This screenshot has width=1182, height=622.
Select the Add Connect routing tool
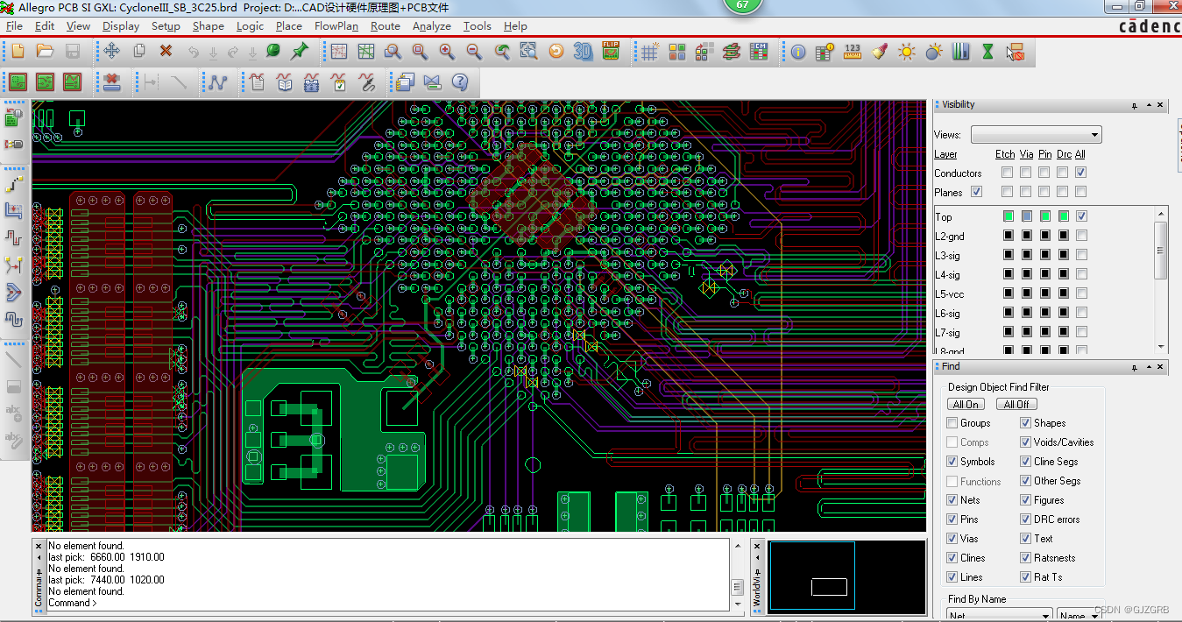12,183
